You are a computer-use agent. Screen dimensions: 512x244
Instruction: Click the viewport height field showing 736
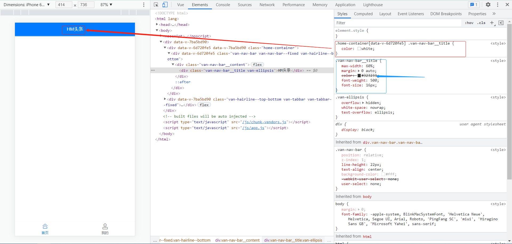(x=86, y=5)
